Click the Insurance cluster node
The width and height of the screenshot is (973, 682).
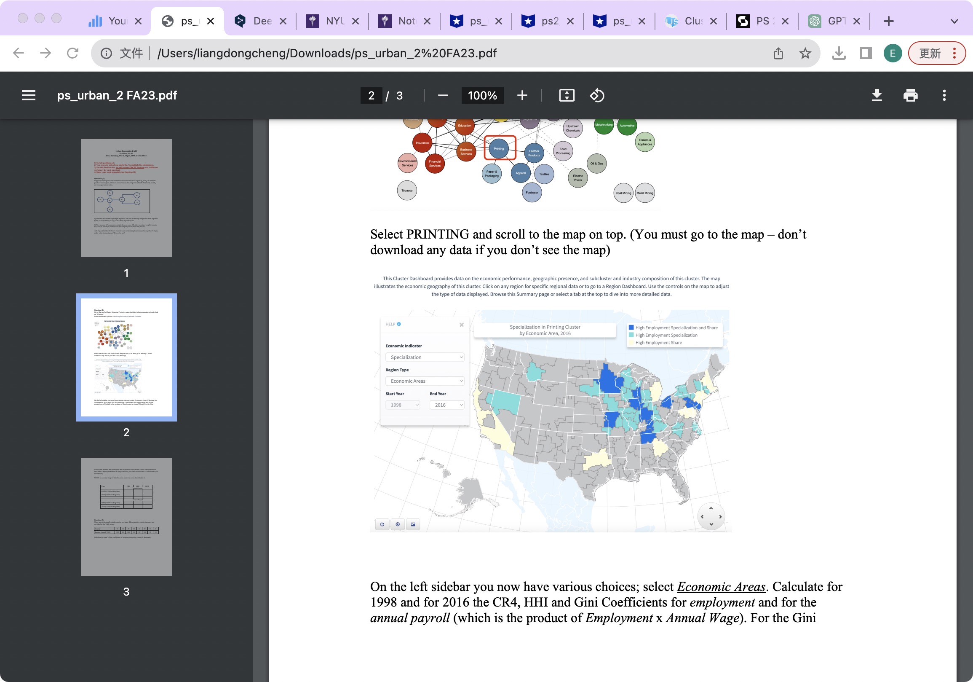[x=422, y=142]
